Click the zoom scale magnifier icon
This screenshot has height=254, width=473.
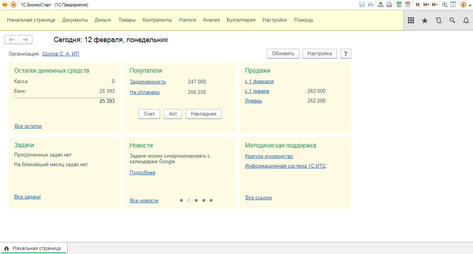tap(445, 4)
